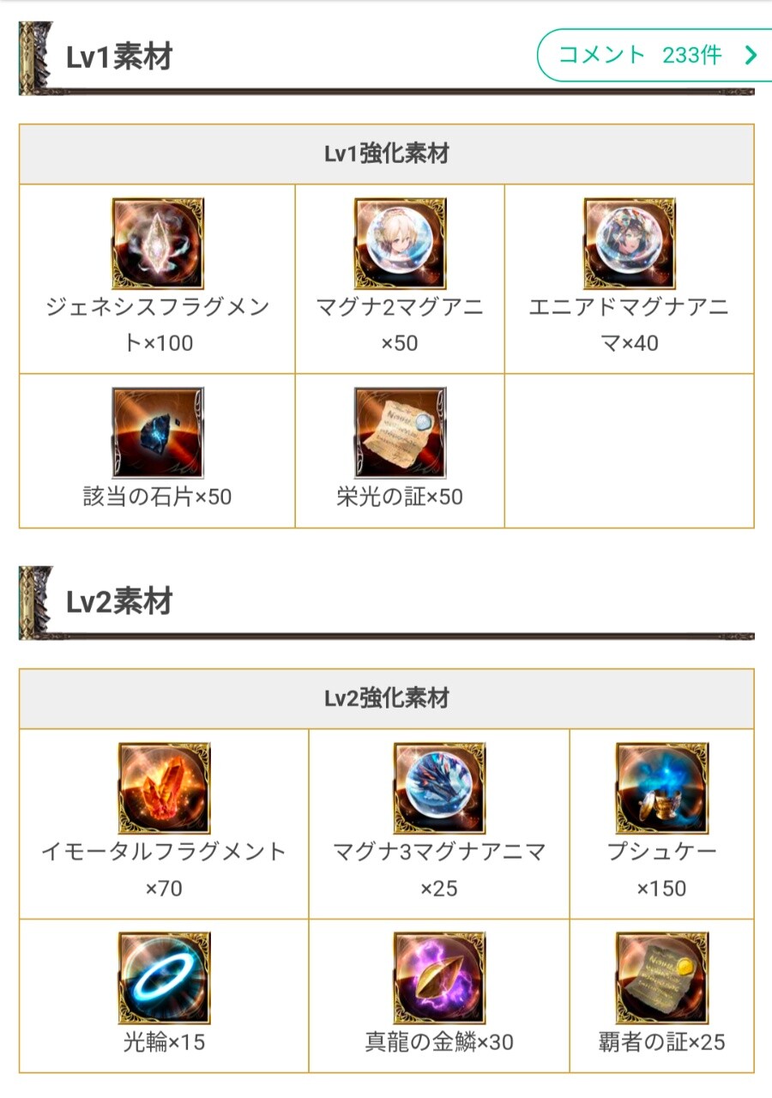This screenshot has width=772, height=1098.
Task: Select the 覇者の証 scroll icon
Action: [662, 978]
